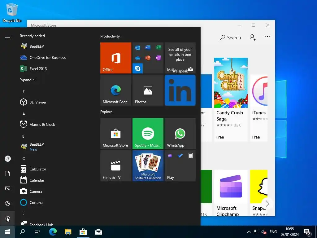Open the Office tile

[116, 58]
